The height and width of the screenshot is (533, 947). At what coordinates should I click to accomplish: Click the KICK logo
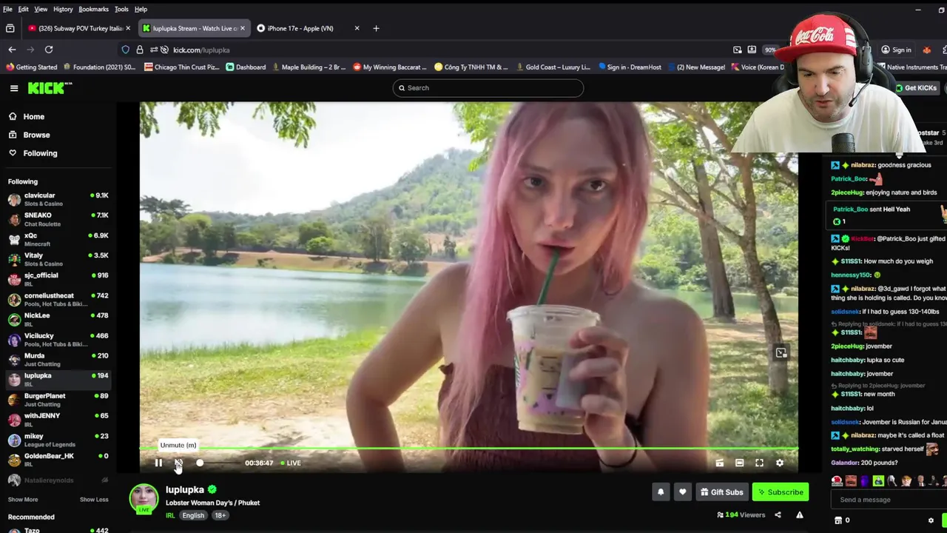point(50,88)
